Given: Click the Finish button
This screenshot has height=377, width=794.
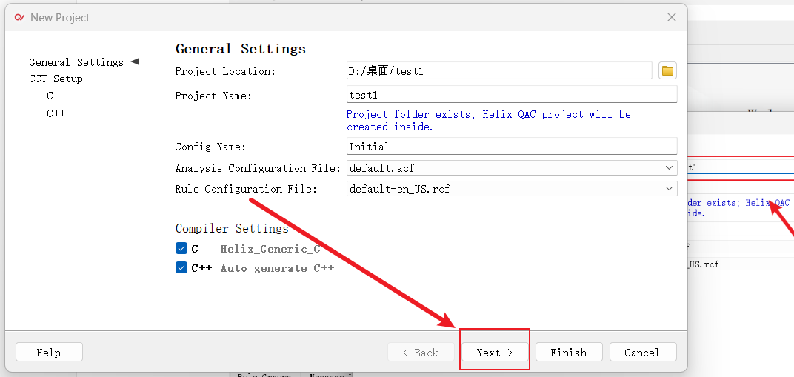Looking at the screenshot, I should (x=569, y=353).
